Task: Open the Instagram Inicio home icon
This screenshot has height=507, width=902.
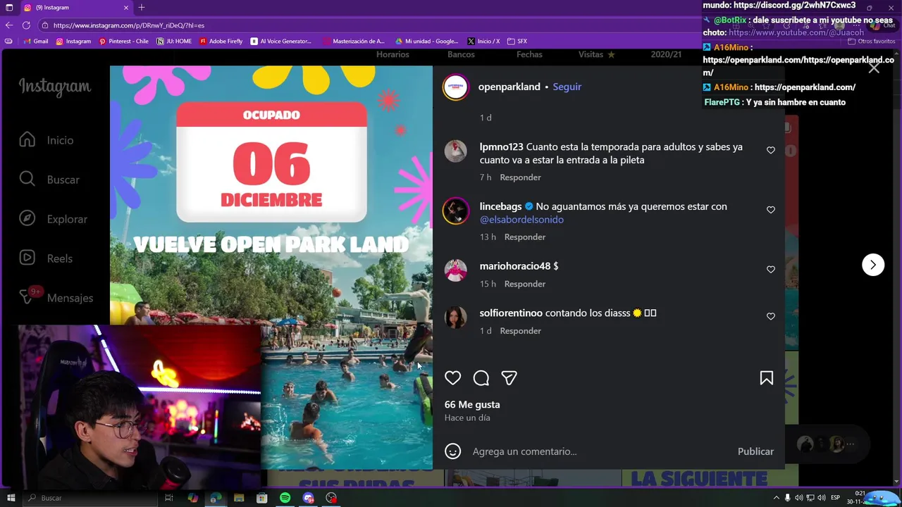Action: (27, 140)
